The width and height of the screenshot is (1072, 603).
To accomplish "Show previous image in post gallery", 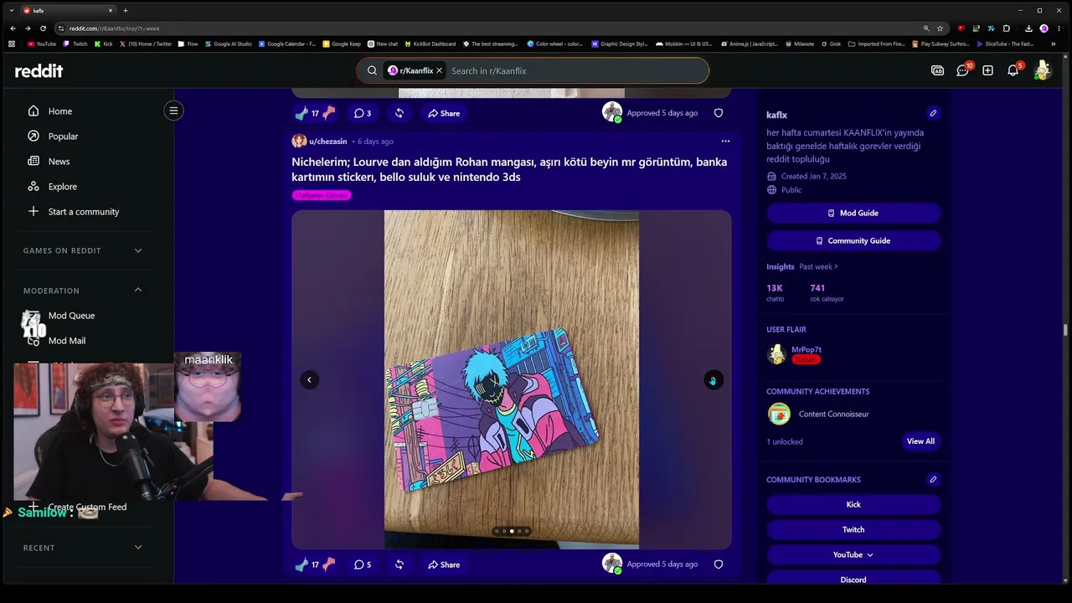I will click(x=309, y=380).
